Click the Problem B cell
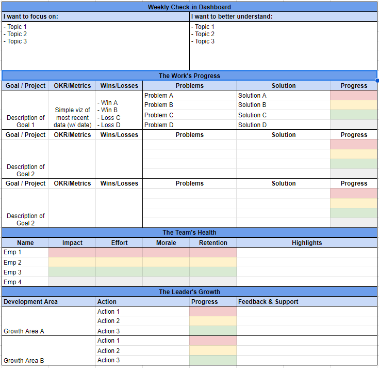379x368 pixels. click(x=190, y=105)
